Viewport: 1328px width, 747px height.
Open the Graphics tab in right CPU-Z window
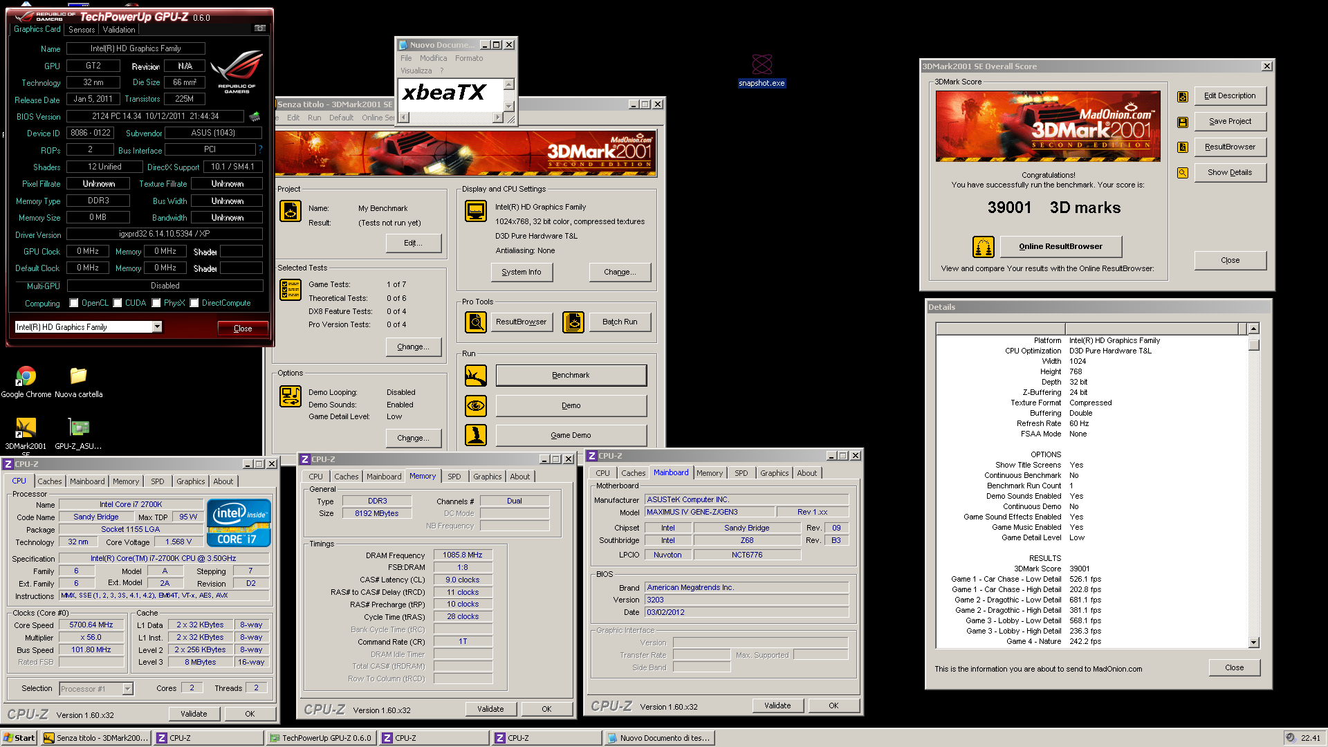click(774, 473)
